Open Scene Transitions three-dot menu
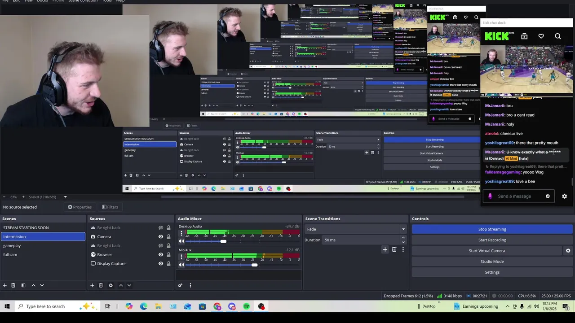 click(403, 249)
